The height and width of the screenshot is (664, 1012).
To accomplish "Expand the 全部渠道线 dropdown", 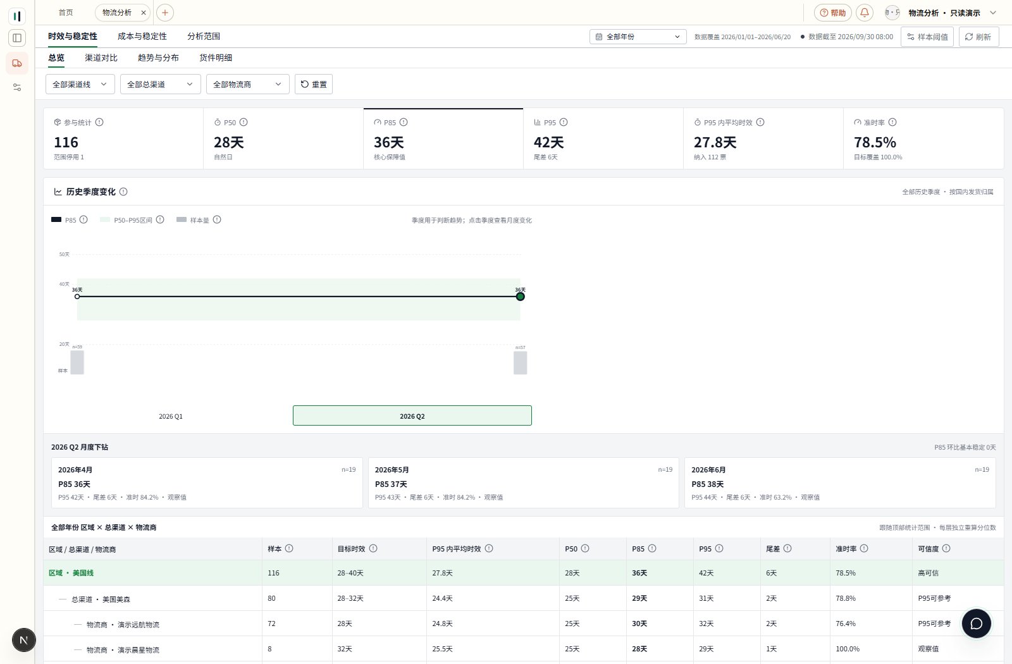I will pos(80,84).
